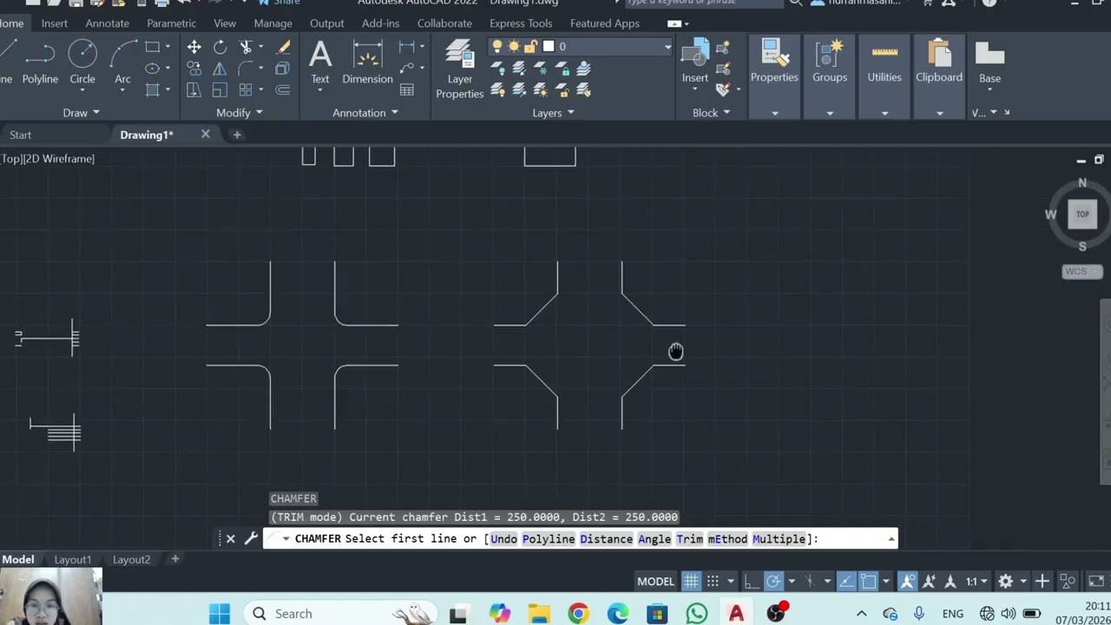The height and width of the screenshot is (625, 1111).
Task: Open WhatsApp from the taskbar
Action: pos(696,614)
